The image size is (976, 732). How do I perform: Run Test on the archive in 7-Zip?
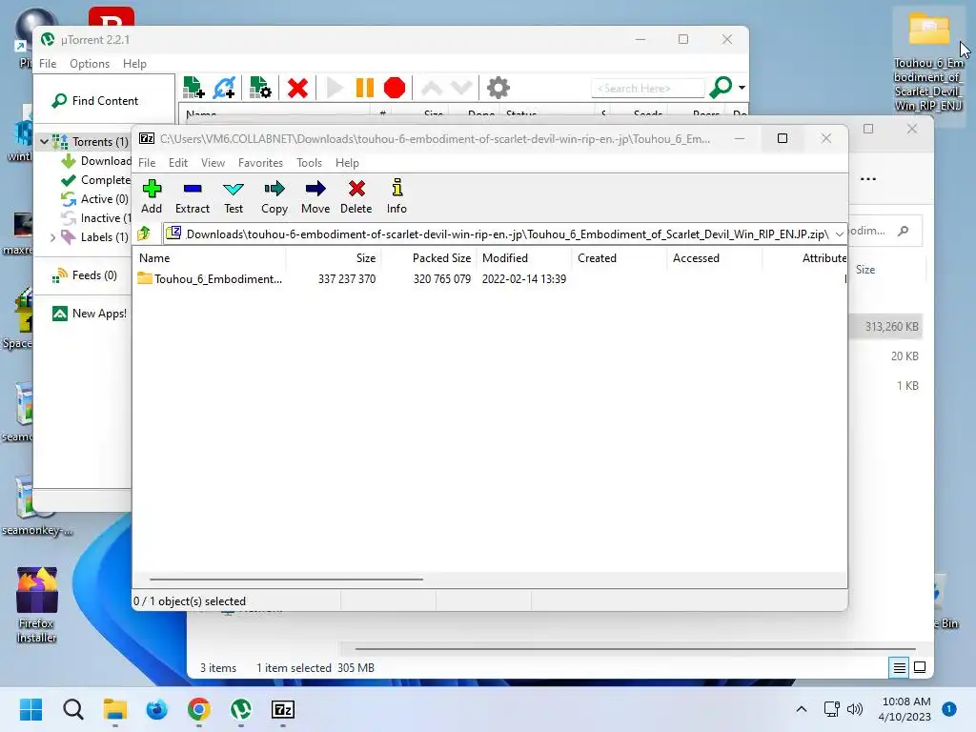coord(234,196)
